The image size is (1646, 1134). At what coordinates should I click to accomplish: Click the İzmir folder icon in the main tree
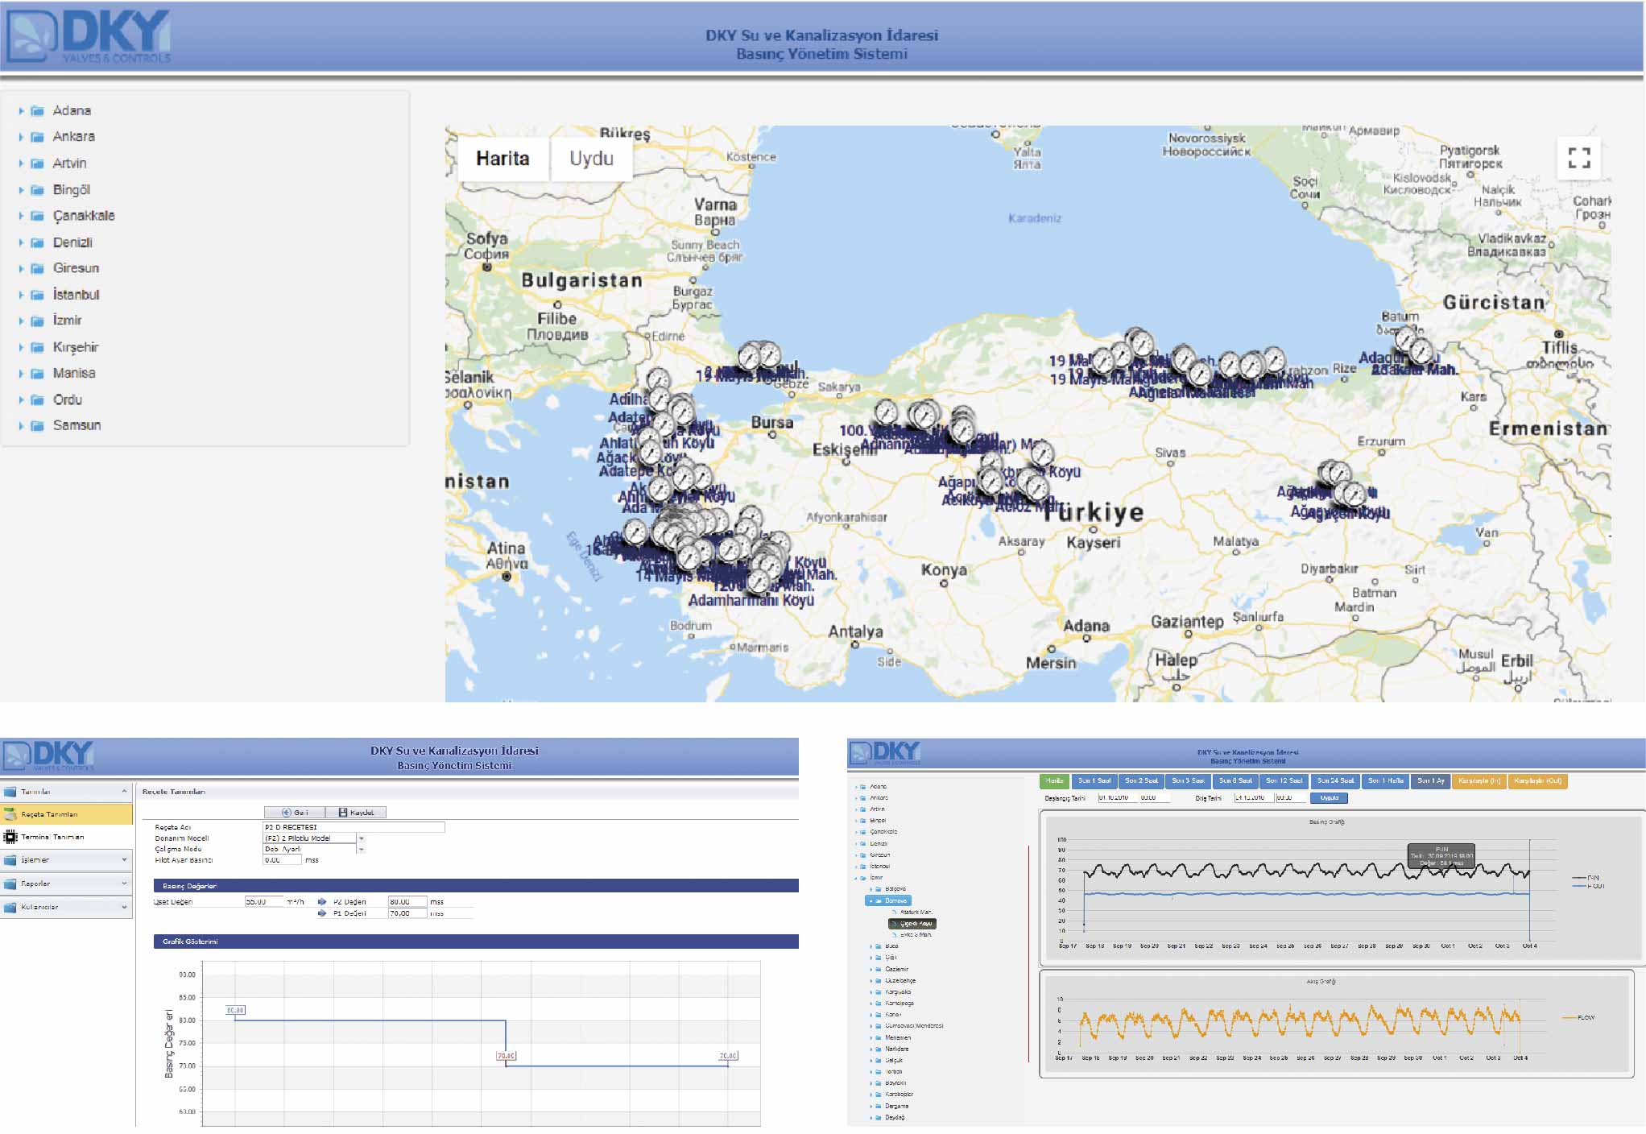click(x=37, y=321)
